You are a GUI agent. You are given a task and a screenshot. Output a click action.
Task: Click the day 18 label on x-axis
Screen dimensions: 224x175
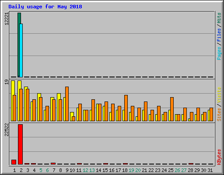125,170
